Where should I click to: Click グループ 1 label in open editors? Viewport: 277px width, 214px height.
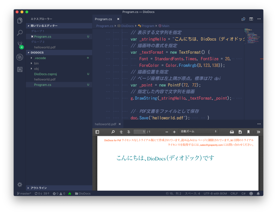pos(38,31)
